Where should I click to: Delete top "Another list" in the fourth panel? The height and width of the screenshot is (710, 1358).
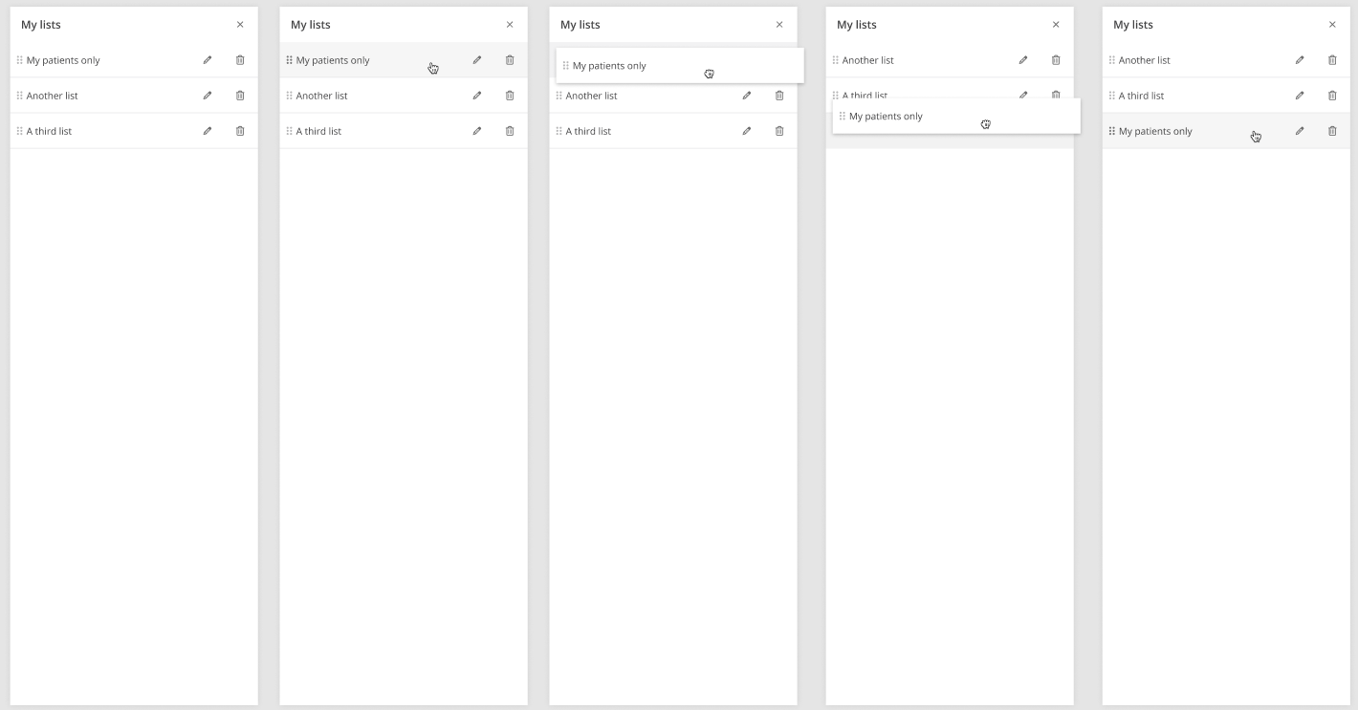pos(1056,60)
